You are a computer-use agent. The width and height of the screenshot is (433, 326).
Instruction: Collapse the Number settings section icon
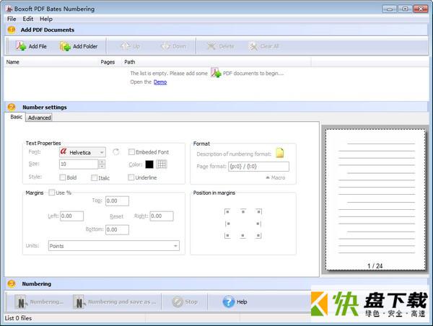(x=12, y=107)
